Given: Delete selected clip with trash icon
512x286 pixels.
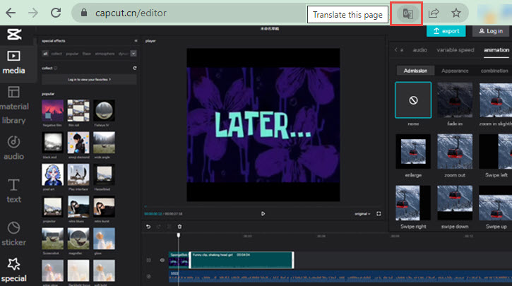Looking at the screenshot, I should click(179, 227).
